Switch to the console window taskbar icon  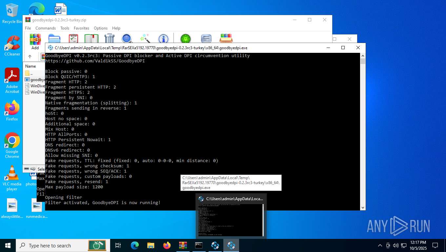tap(199, 245)
